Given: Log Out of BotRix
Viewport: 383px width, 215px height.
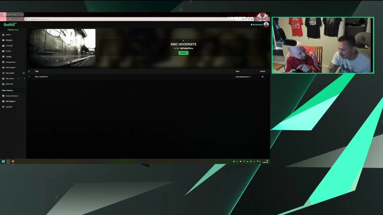Looking at the screenshot, I should (9, 107).
